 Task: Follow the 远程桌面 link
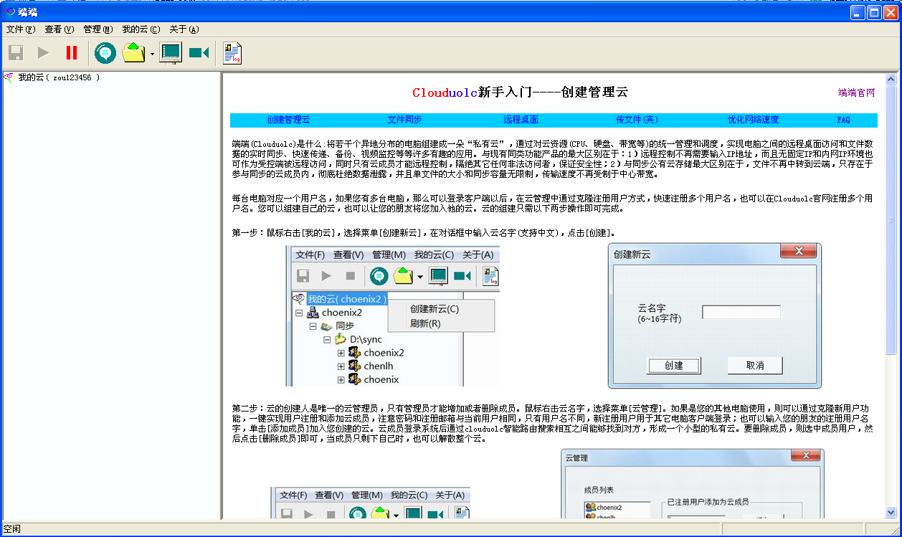(x=521, y=120)
